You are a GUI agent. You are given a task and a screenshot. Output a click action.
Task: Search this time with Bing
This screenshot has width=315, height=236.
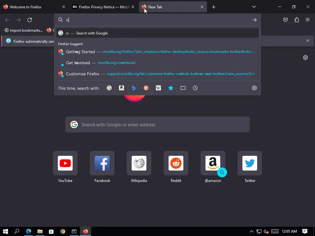[134, 88]
